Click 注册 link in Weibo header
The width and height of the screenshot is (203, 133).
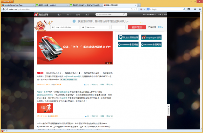pyautogui.click(x=159, y=15)
